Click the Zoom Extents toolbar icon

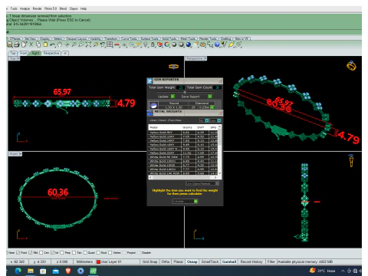point(88,44)
